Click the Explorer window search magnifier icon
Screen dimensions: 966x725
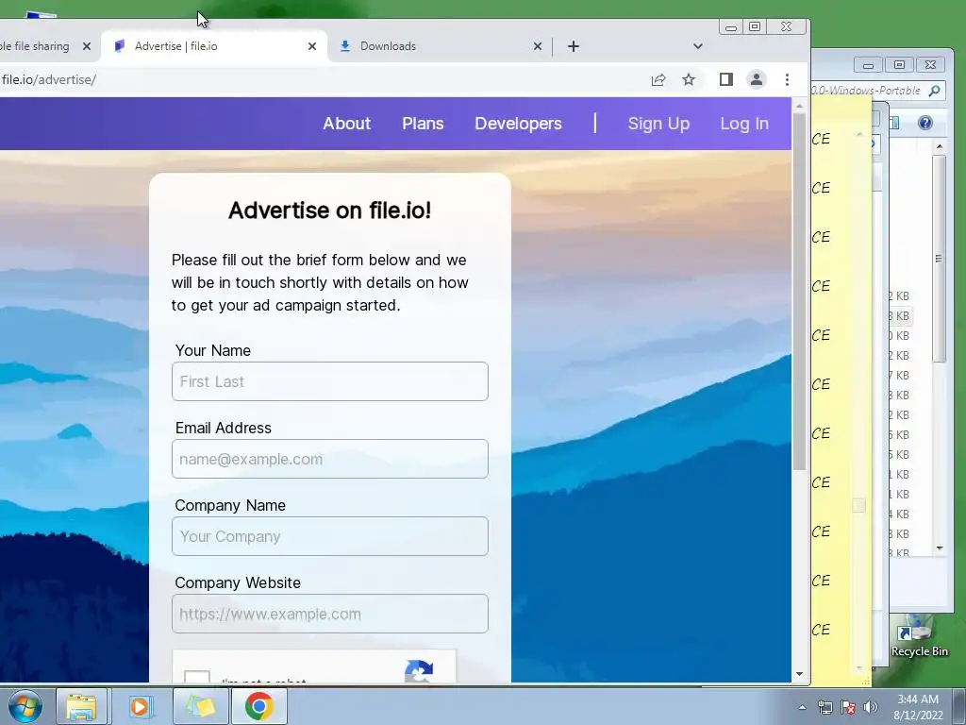coord(935,91)
